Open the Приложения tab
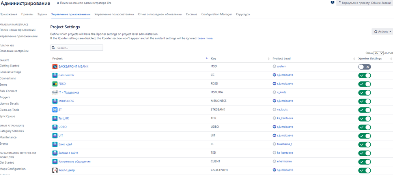 point(9,14)
